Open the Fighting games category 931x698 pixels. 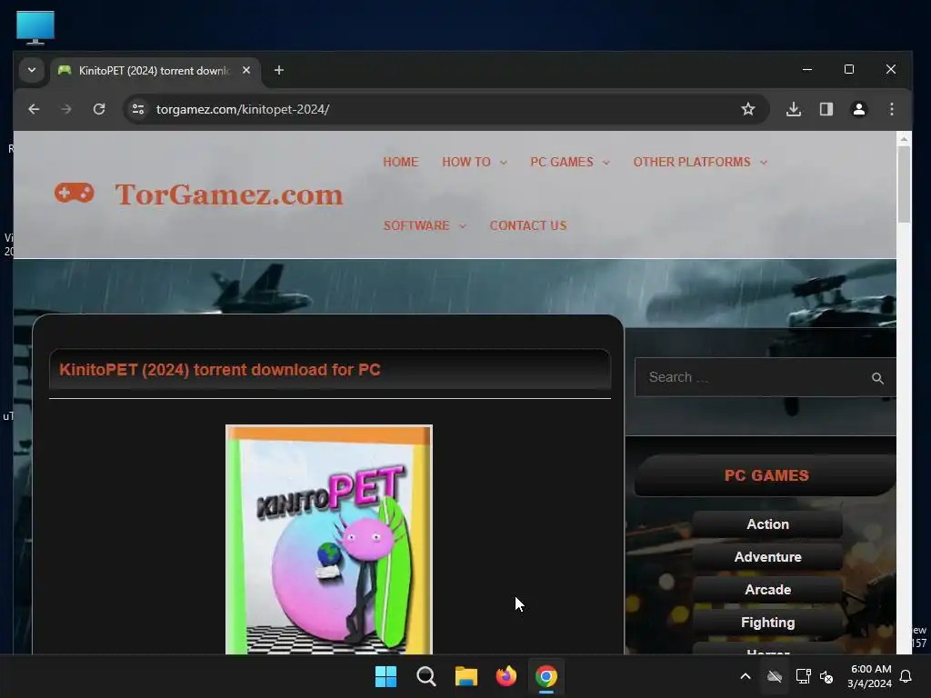[767, 622]
